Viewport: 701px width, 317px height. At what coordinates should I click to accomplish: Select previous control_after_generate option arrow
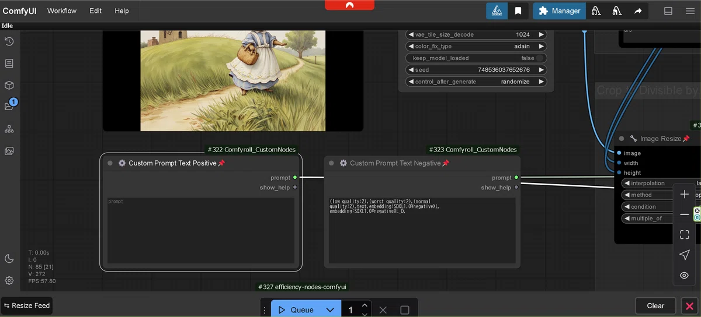click(x=411, y=82)
